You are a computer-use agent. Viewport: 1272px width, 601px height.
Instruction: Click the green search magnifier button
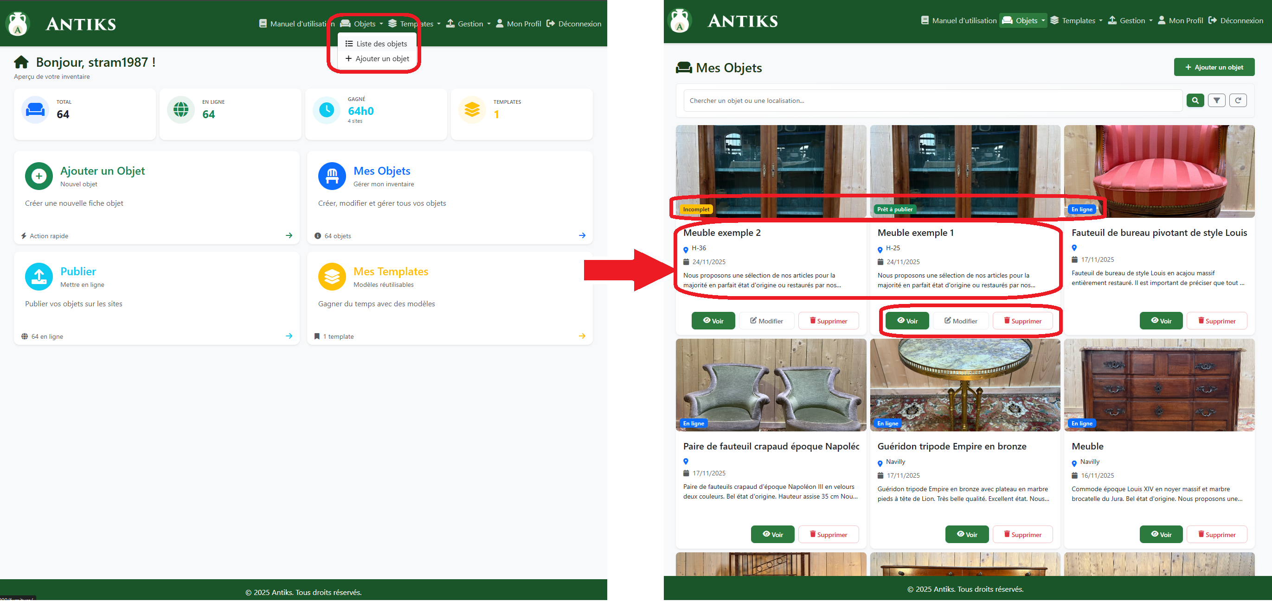tap(1195, 101)
